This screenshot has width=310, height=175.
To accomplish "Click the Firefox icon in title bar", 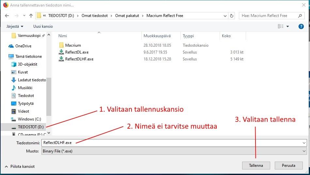I will click(6, 5).
